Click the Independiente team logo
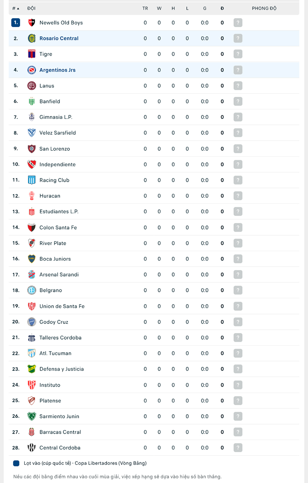The height and width of the screenshot is (483, 308). click(x=32, y=164)
